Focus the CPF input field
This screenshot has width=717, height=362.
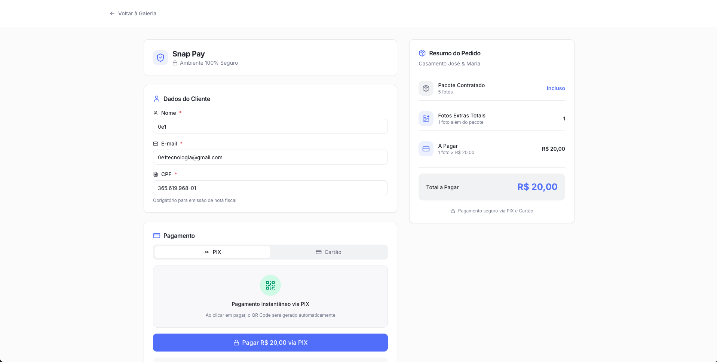[x=270, y=188]
